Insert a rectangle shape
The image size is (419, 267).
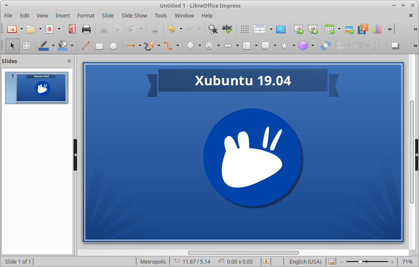pos(99,46)
